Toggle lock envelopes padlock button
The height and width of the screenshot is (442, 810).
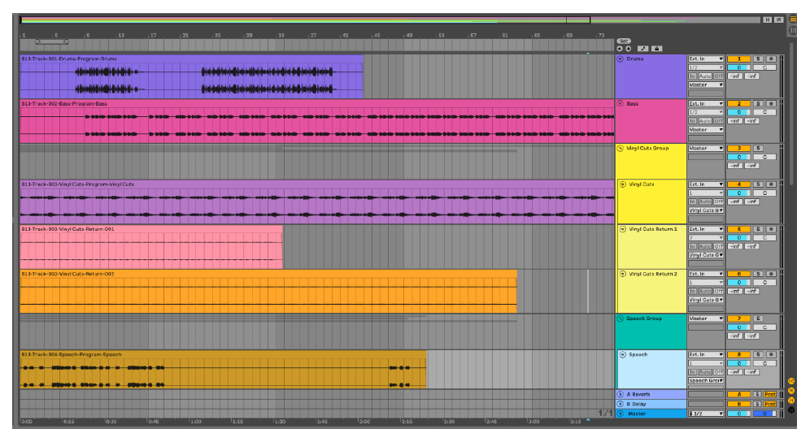pyautogui.click(x=656, y=49)
